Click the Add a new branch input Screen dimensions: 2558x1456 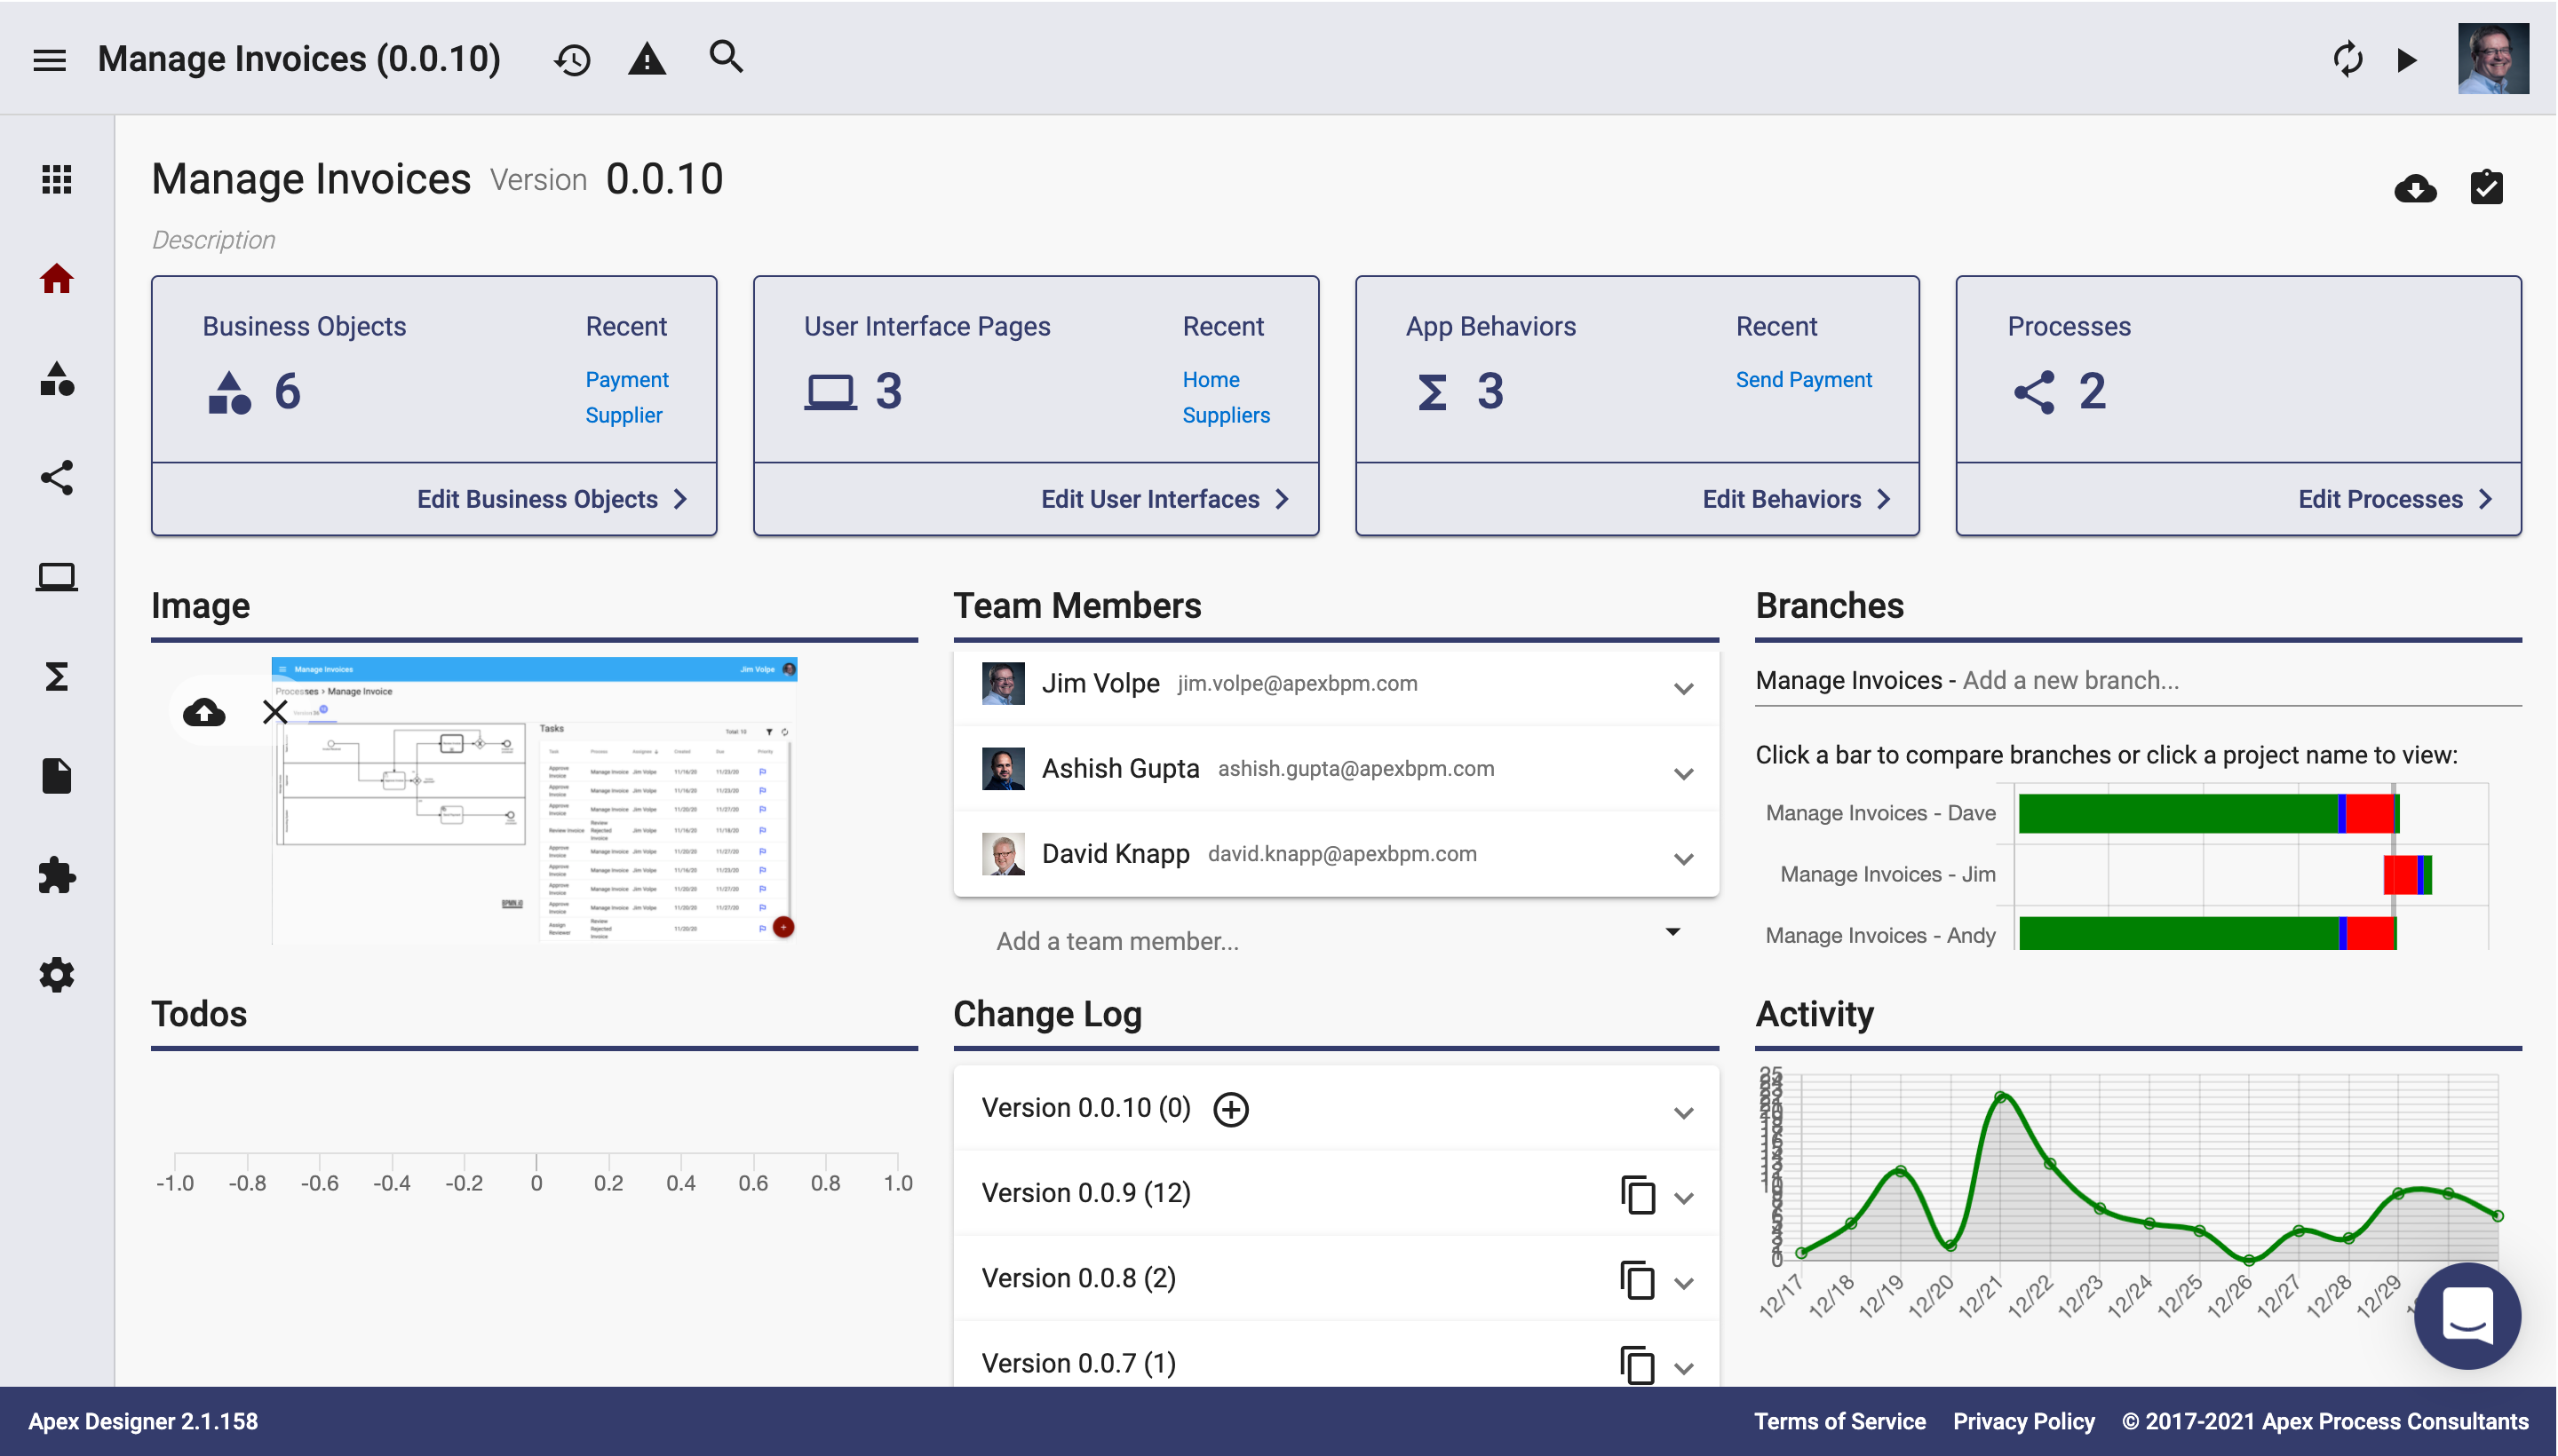(x=2241, y=681)
